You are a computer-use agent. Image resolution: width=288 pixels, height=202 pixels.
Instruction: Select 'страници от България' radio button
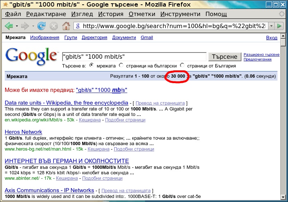tap(182, 65)
